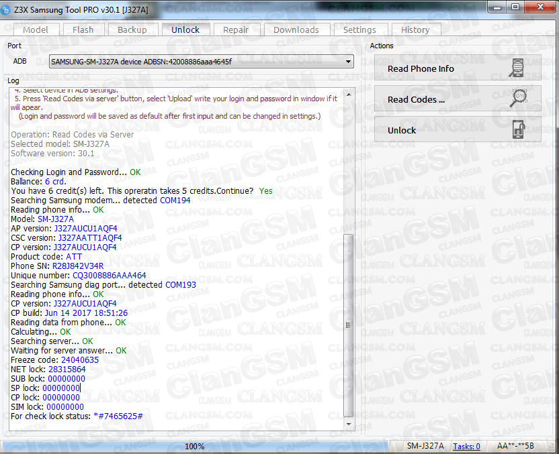
Task: Click the CSC version J327AATT1AQF4
Action: pyautogui.click(x=90, y=237)
